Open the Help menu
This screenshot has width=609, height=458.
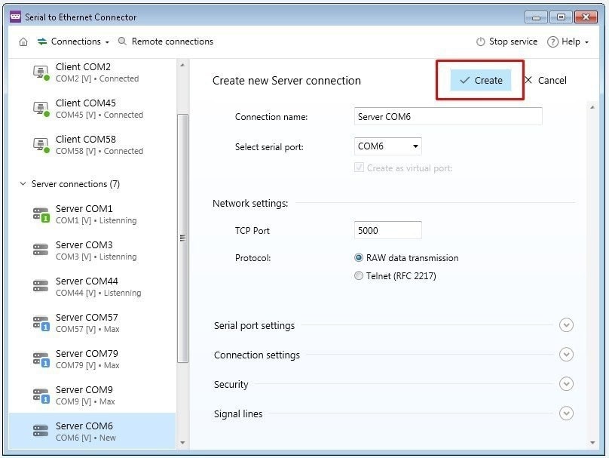point(568,41)
